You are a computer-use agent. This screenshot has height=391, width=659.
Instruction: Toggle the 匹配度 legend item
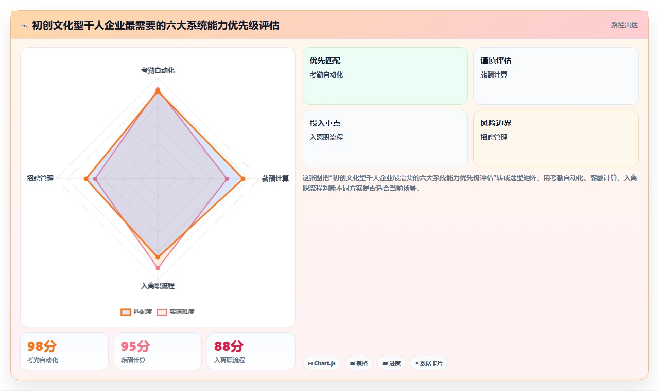pyautogui.click(x=136, y=312)
